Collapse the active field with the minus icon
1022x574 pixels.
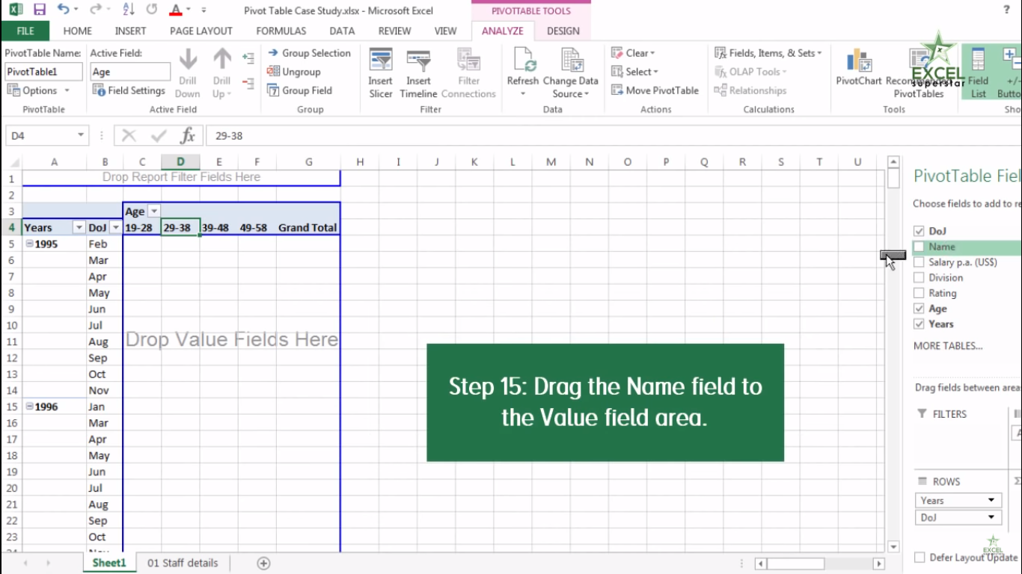pyautogui.click(x=248, y=82)
